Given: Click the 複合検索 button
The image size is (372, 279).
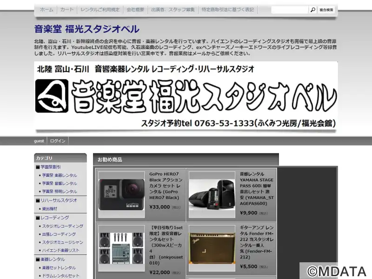Looking at the screenshot, I should (326, 10).
